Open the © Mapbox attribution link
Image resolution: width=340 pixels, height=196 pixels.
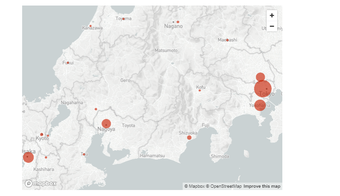[x=193, y=186]
